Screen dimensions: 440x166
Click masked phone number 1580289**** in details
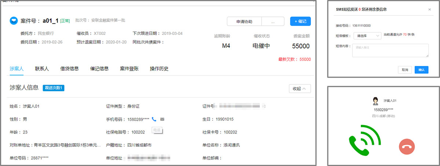pos(138,119)
